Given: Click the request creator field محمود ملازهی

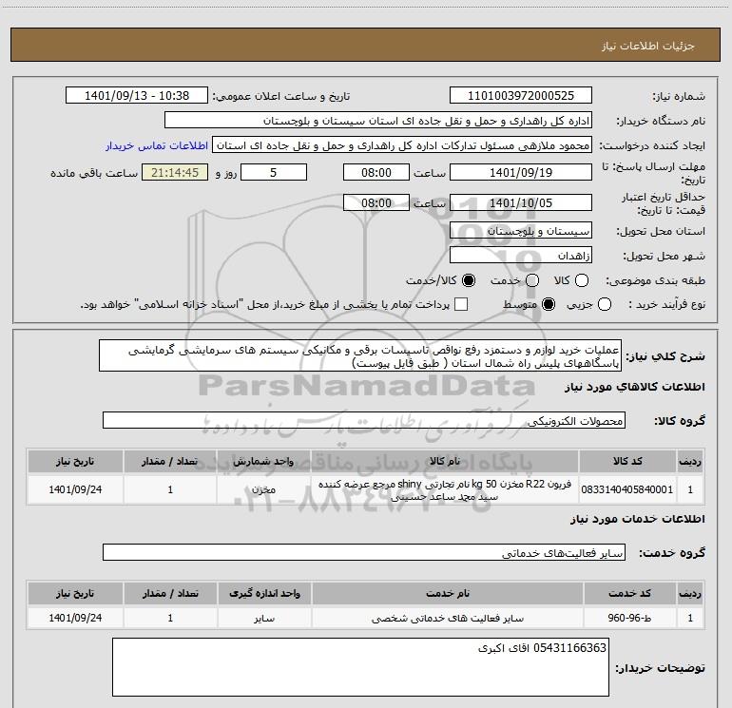Looking at the screenshot, I should coord(402,145).
